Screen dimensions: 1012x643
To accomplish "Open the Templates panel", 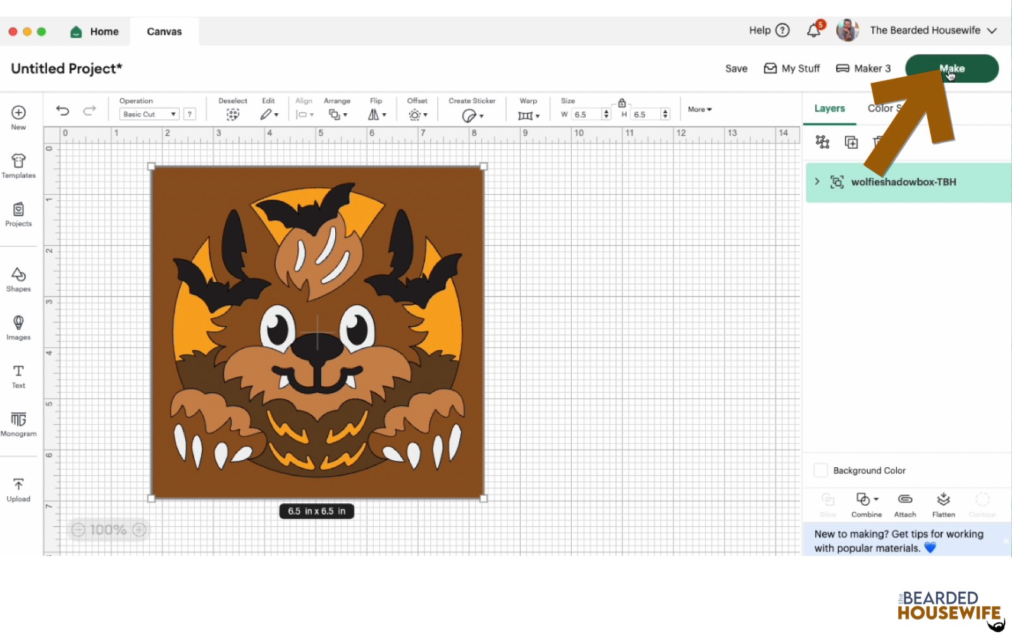I will [x=18, y=166].
